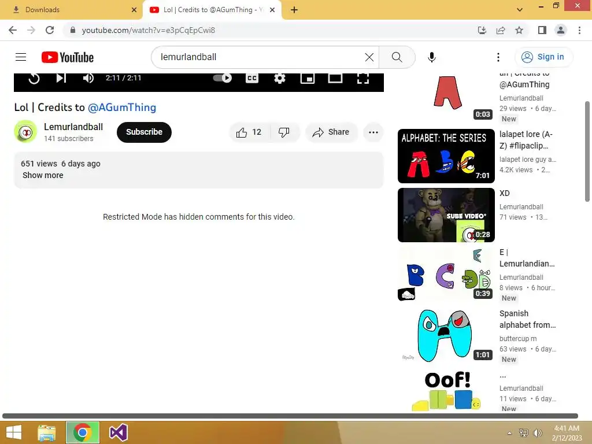Image resolution: width=592 pixels, height=444 pixels.
Task: Open Alphabet: The Series thumbnail
Action: click(x=446, y=156)
